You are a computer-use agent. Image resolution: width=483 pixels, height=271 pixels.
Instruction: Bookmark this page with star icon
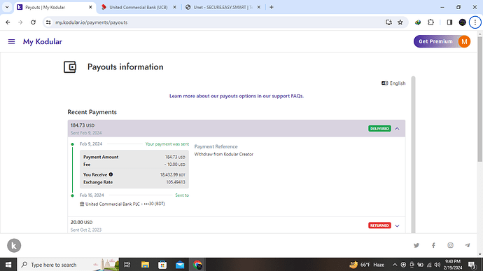[400, 22]
